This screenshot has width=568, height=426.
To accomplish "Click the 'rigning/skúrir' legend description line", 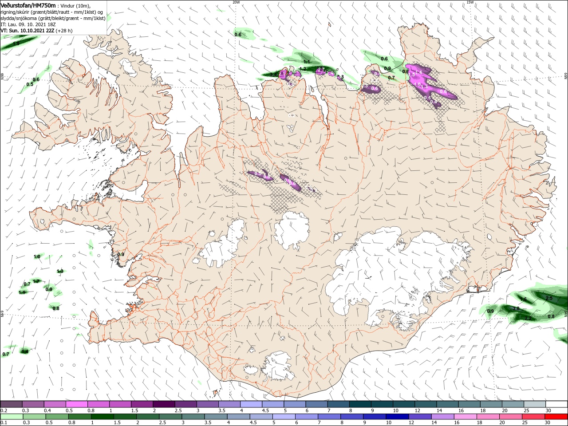I will tap(51, 12).
